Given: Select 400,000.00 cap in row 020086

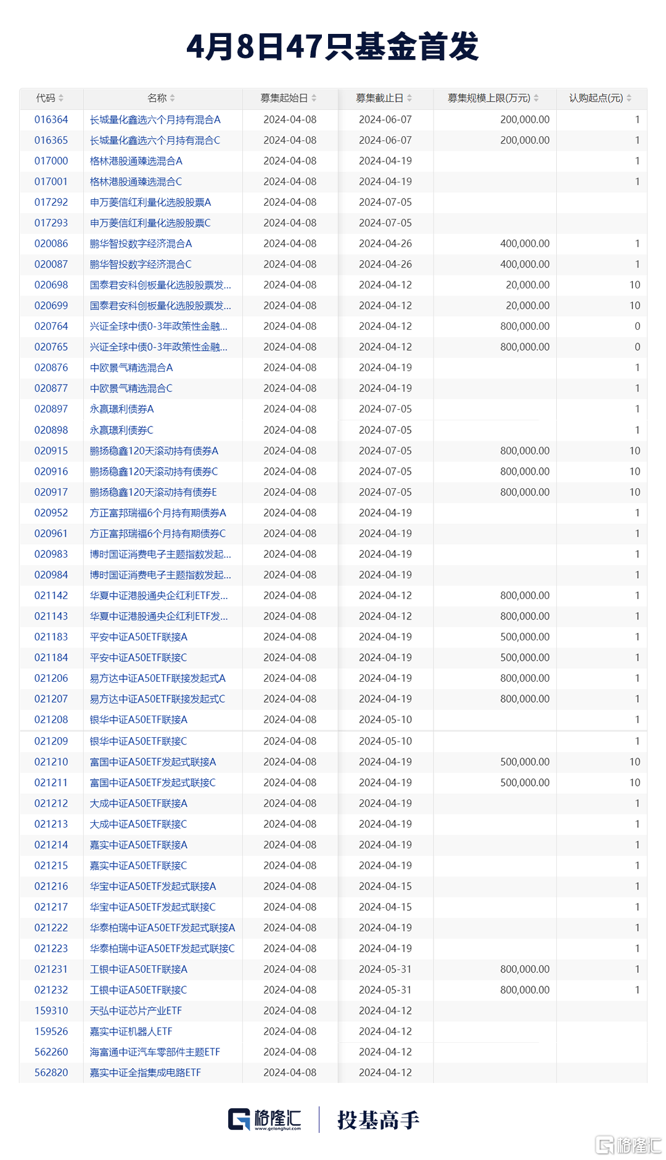Looking at the screenshot, I should (x=525, y=243).
